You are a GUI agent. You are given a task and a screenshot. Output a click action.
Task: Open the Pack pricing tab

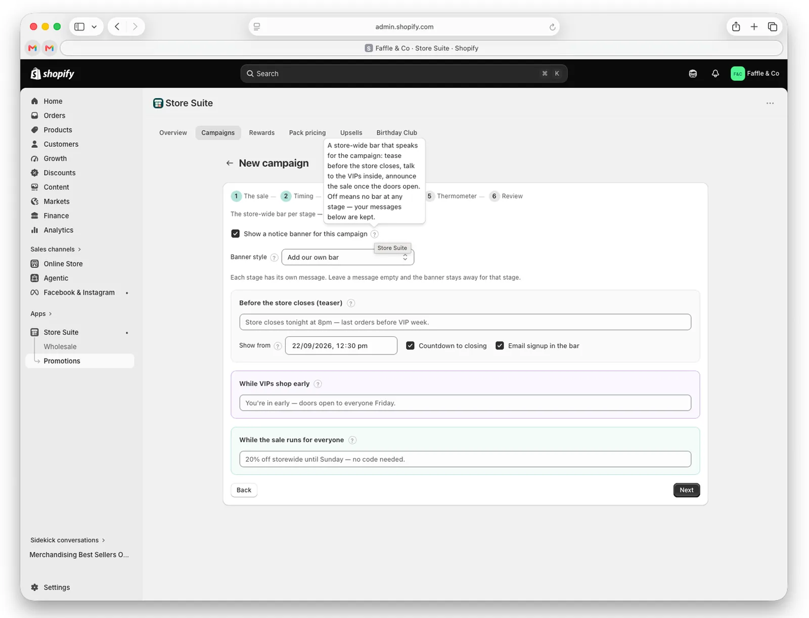tap(307, 133)
